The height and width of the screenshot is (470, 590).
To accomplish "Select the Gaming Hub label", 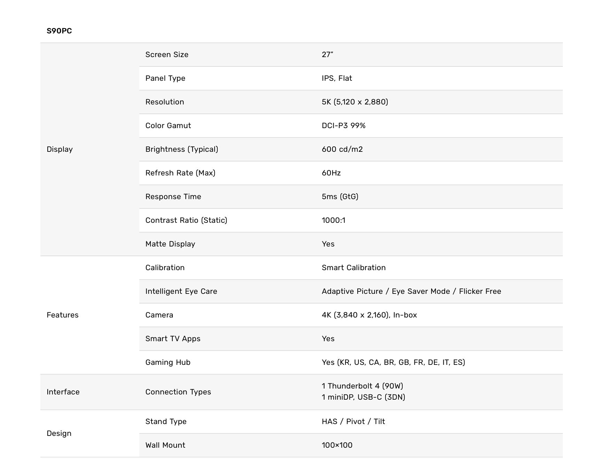I will pos(168,362).
